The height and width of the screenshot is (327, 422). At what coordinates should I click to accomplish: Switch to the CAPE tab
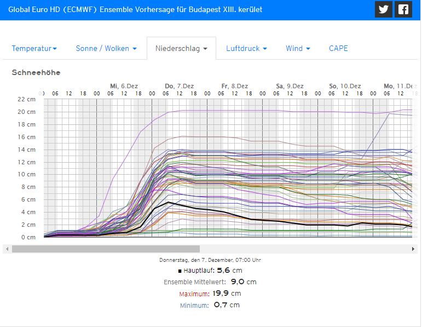(338, 49)
